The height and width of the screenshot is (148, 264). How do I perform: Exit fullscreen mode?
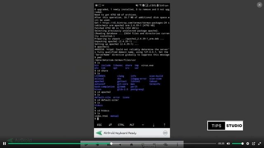259,143
